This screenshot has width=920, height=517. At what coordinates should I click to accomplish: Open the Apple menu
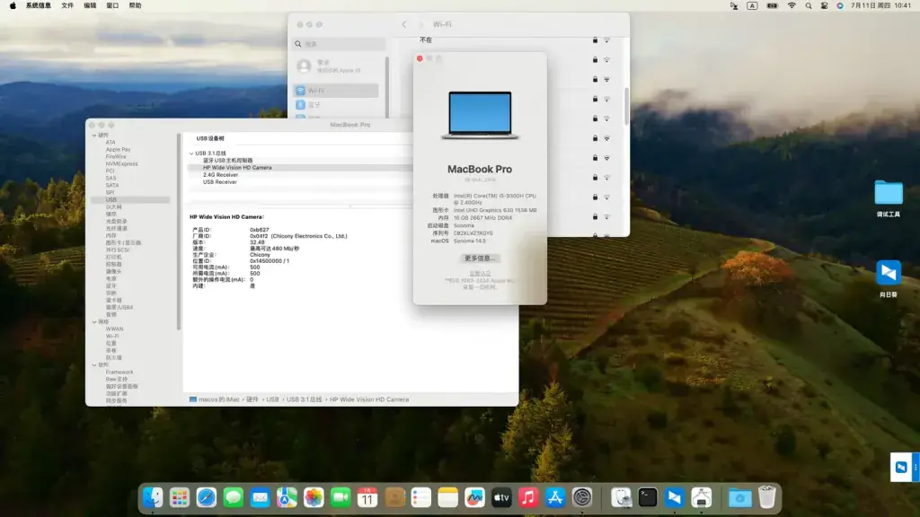point(13,5)
